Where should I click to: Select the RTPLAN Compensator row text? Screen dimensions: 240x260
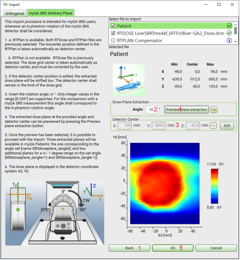click(140, 41)
